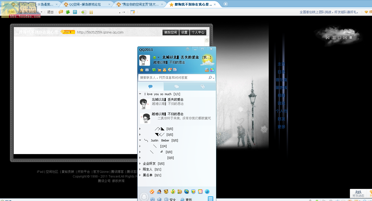Skip to next track in music player
This screenshot has height=201, width=372.
345,38
